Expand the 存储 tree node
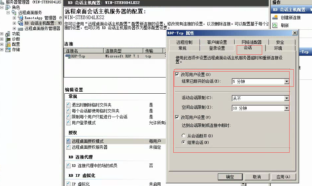The width and height of the screenshot is (312, 186). (x=2, y=49)
